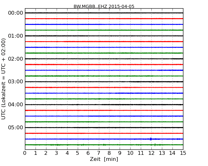Viewport: 208px width, 166px height.
Task: Click x-axis tick label 1
Action: coord(36,153)
